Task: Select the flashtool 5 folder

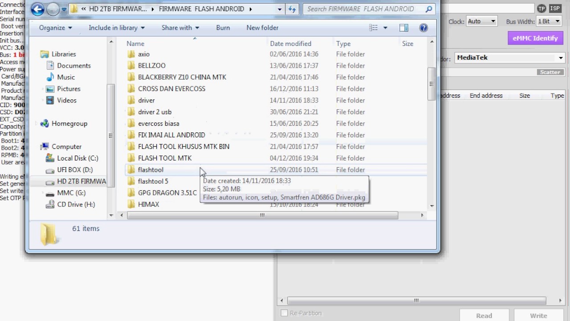Action: (148, 181)
